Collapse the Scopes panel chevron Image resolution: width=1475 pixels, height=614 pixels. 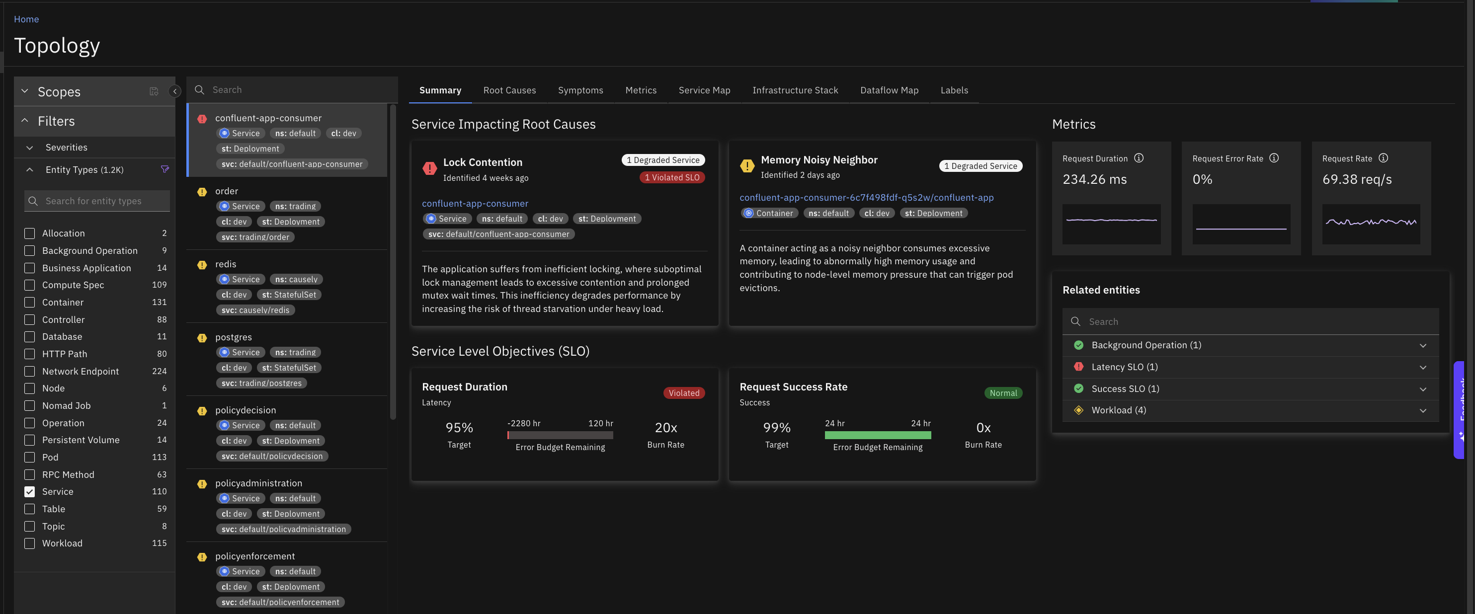point(25,91)
